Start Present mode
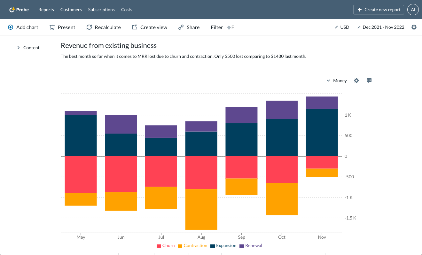The image size is (422, 255). point(62,27)
